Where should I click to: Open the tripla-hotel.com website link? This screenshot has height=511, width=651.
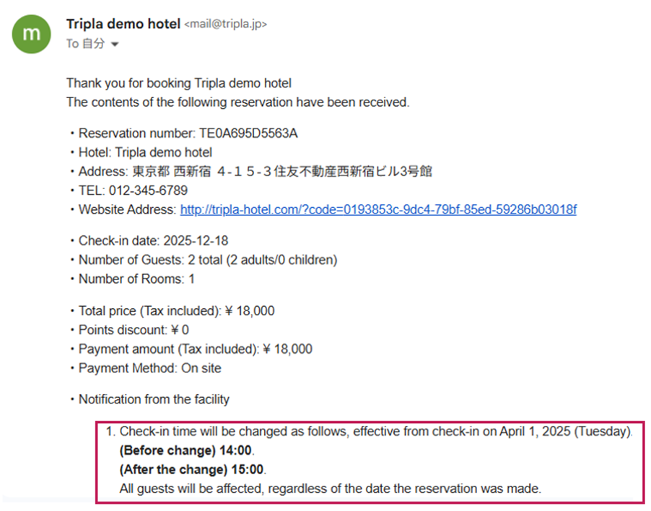pyautogui.click(x=378, y=209)
